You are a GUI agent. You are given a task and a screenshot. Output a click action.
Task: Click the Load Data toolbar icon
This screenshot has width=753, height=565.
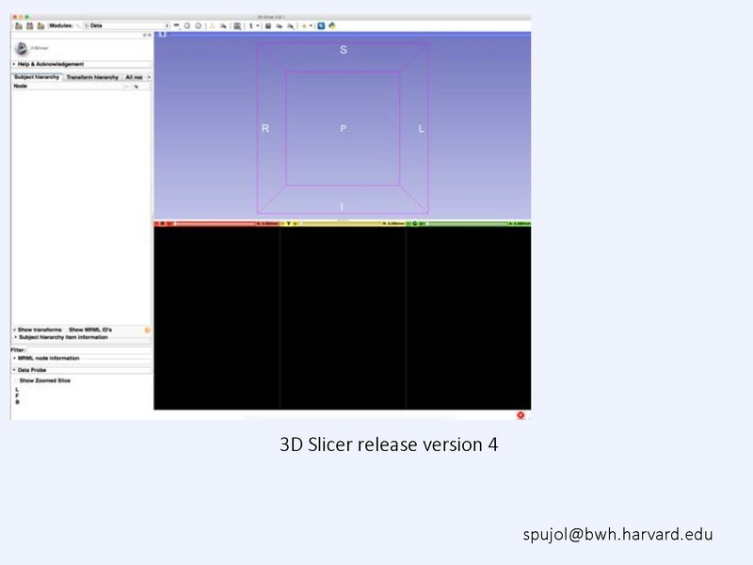[x=18, y=25]
